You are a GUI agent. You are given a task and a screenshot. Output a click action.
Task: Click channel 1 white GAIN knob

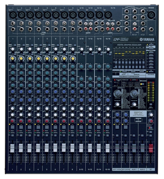click(13, 49)
